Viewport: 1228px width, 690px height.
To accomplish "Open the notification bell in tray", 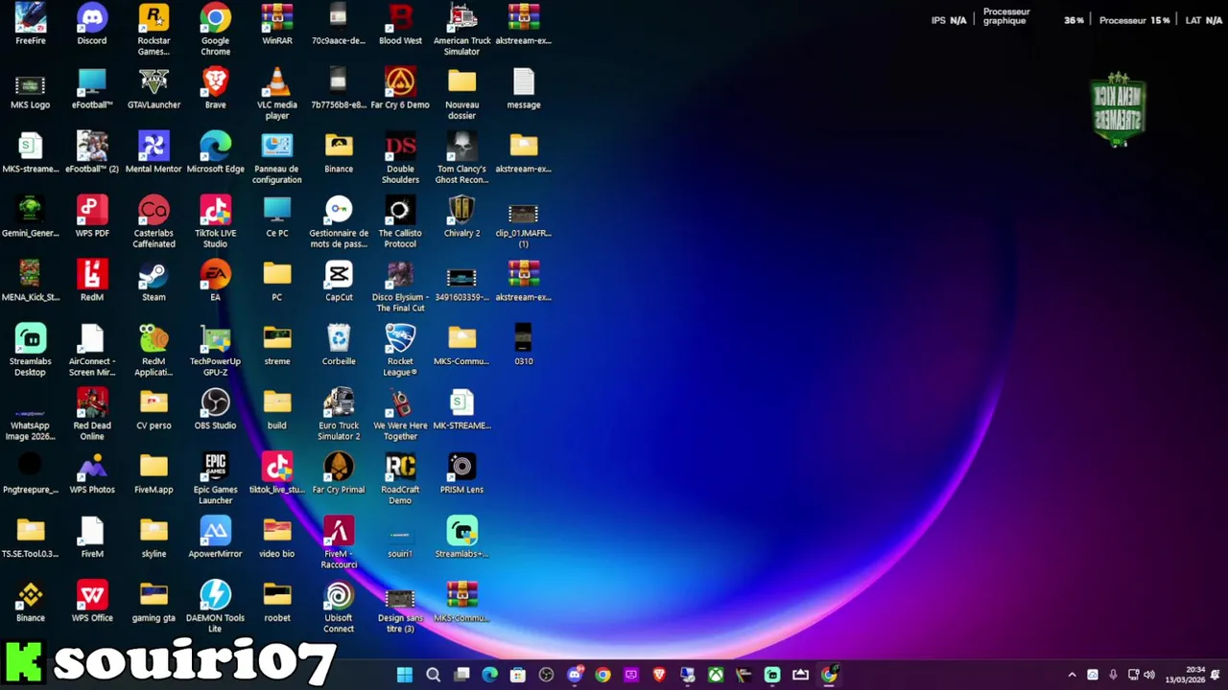I will [x=1216, y=675].
